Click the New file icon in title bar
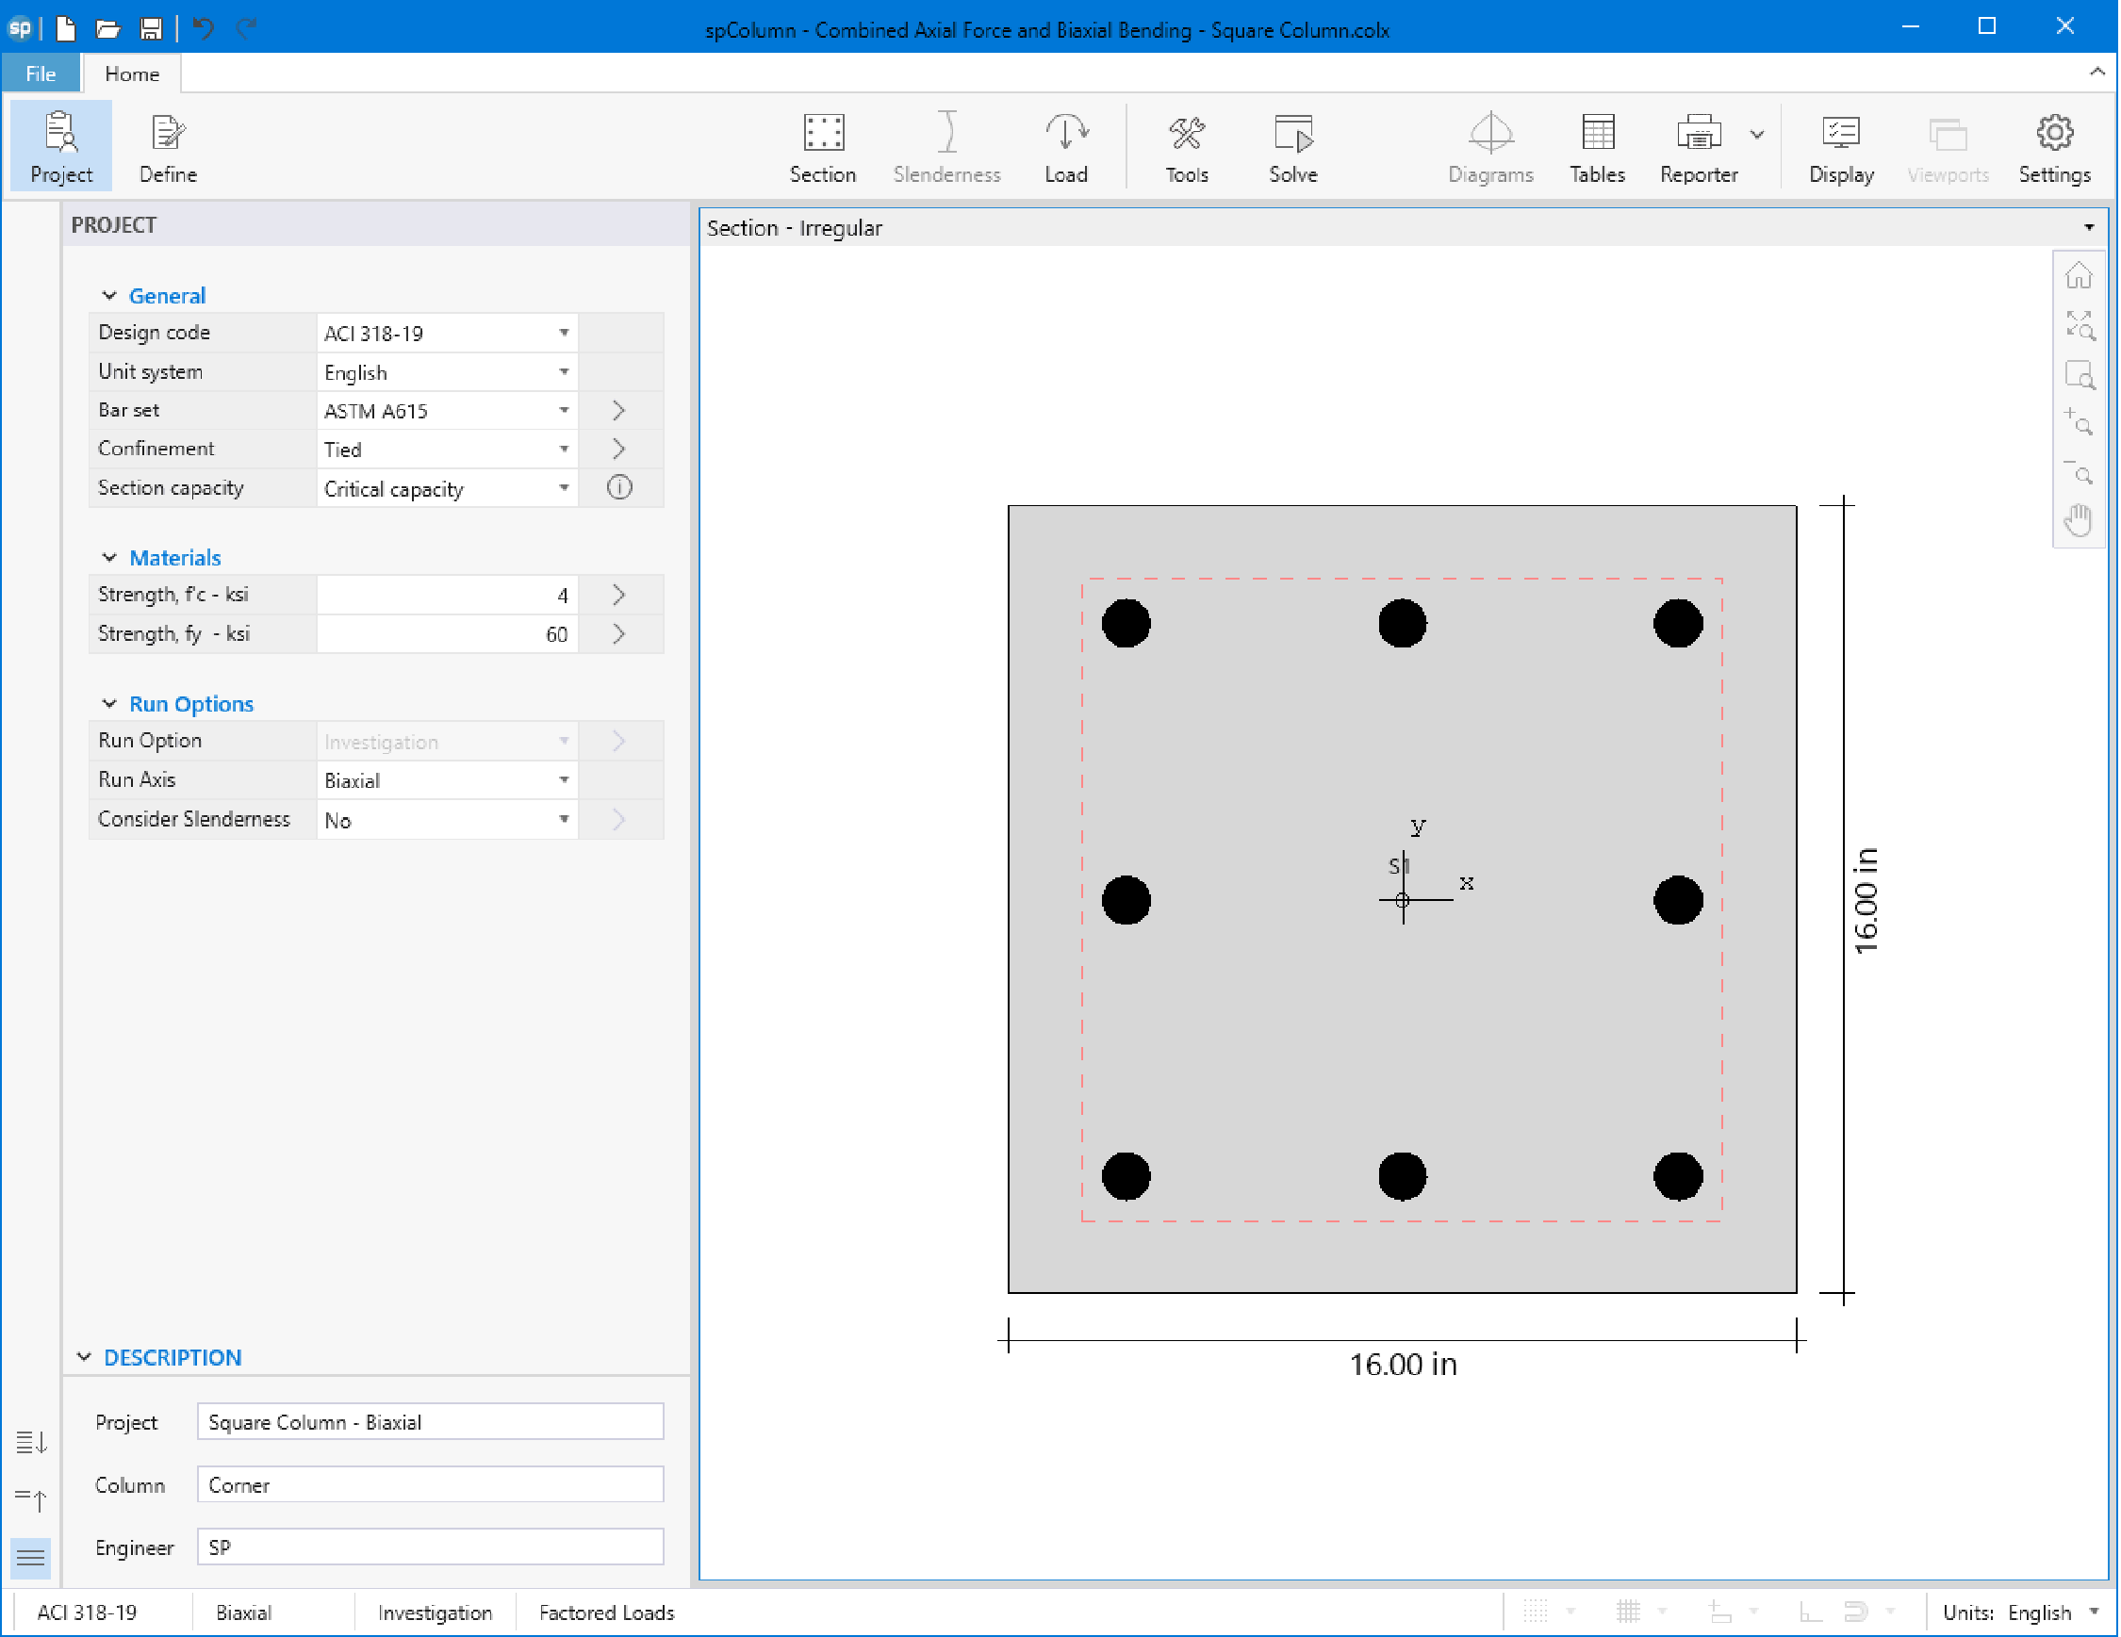The image size is (2121, 1637). click(x=66, y=28)
